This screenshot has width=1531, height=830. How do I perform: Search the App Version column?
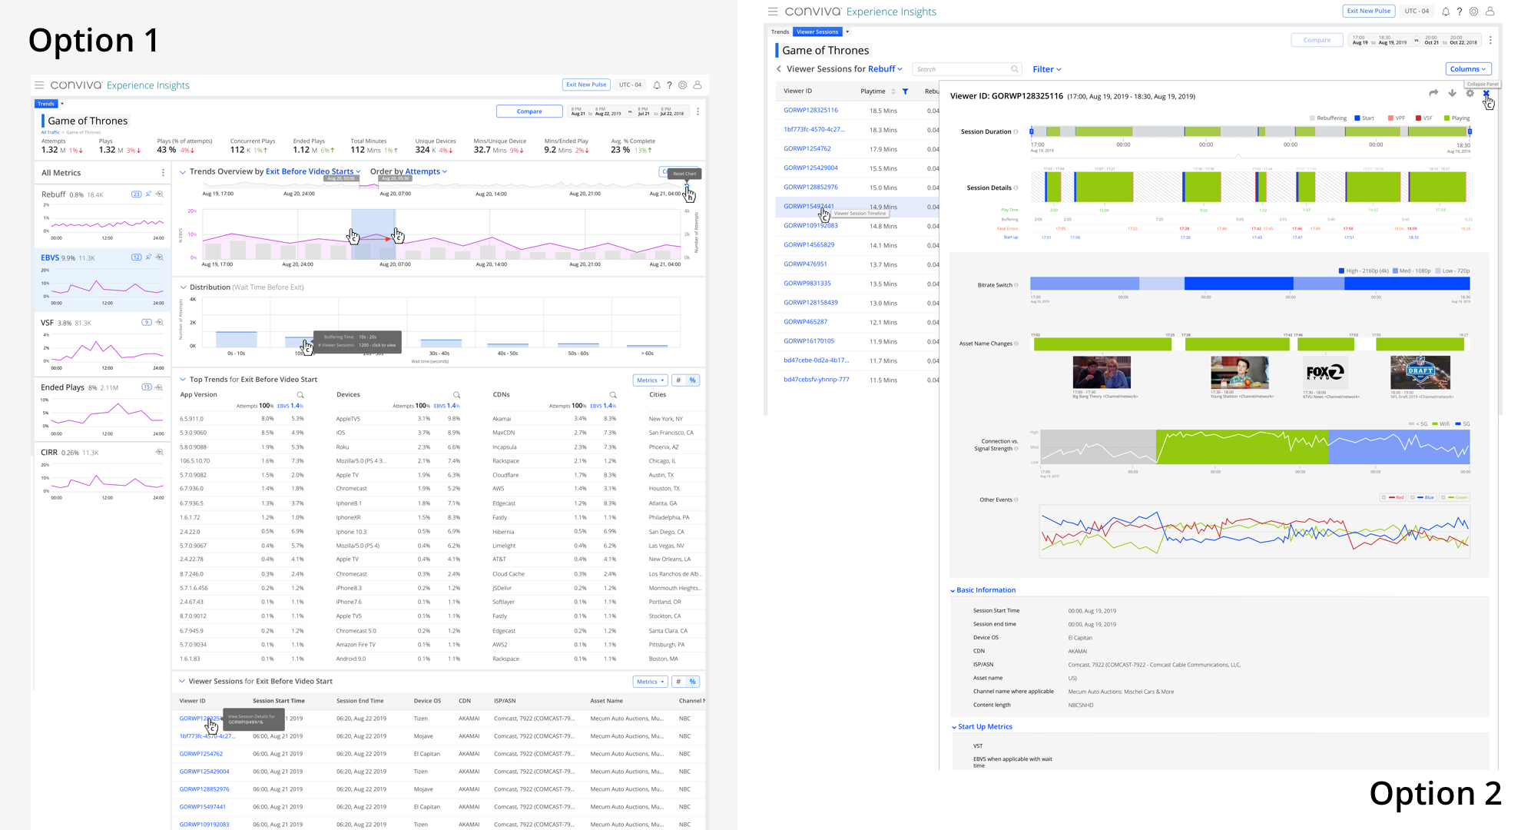click(300, 395)
